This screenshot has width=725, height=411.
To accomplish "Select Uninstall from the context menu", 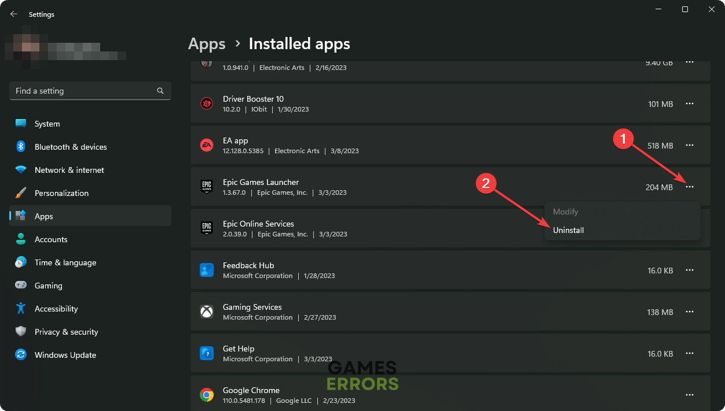I will (569, 230).
